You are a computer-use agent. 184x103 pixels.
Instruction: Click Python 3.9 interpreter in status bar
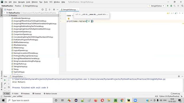169,96
